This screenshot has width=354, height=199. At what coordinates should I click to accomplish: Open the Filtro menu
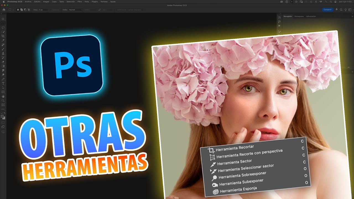80,2
